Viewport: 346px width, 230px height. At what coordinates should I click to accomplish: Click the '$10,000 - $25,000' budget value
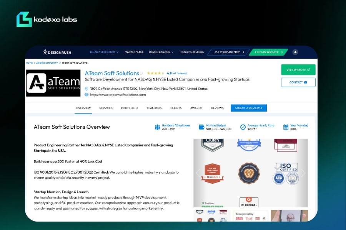coord(219,129)
